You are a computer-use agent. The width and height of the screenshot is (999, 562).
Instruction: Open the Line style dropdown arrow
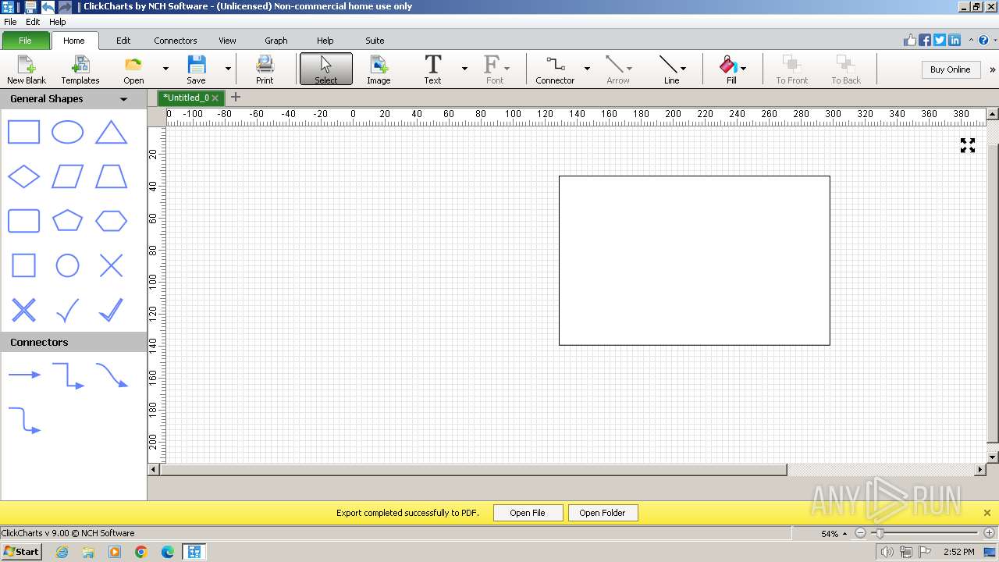tap(683, 69)
